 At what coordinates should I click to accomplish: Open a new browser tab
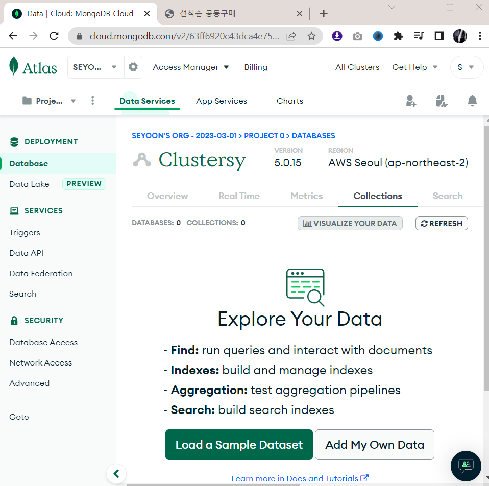click(324, 13)
